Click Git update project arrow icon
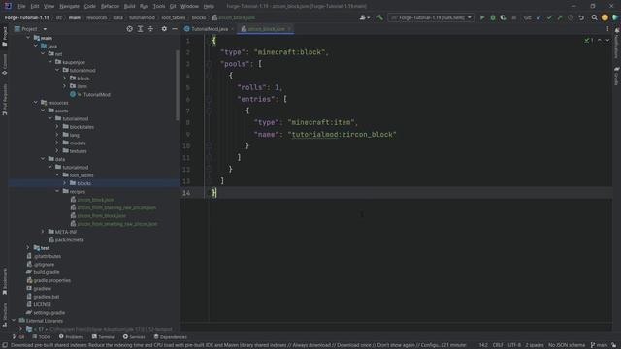This screenshot has height=349, width=621. click(539, 17)
